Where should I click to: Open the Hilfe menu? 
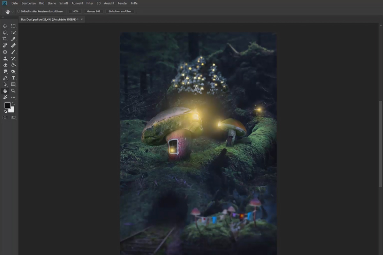pyautogui.click(x=134, y=3)
